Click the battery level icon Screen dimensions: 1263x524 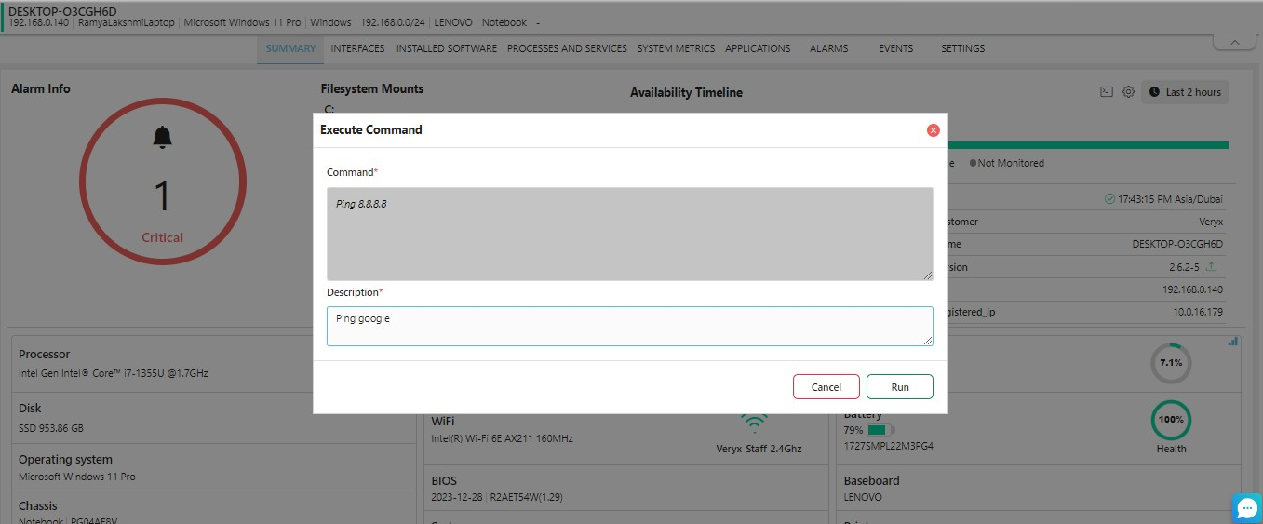(x=880, y=430)
